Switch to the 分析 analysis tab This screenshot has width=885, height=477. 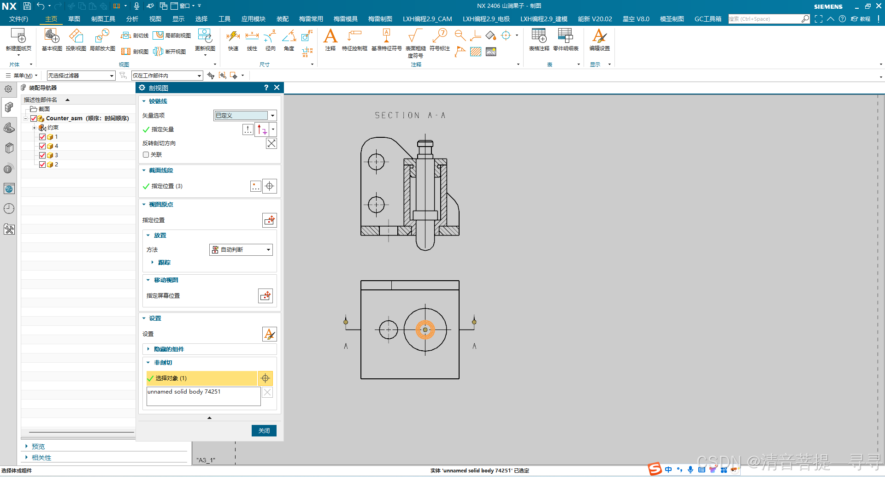(132, 19)
